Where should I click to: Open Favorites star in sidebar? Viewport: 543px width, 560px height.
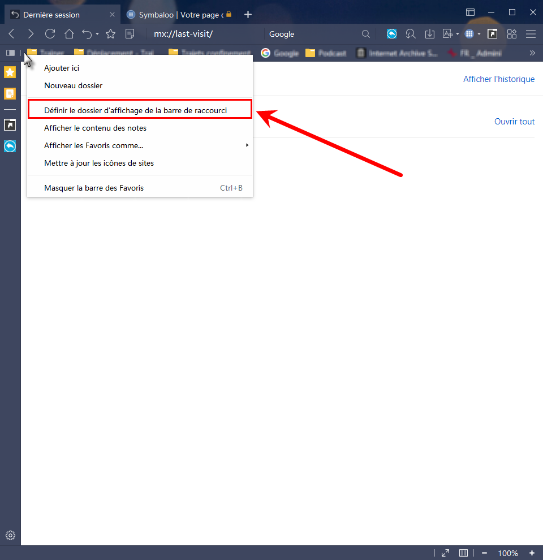point(10,72)
